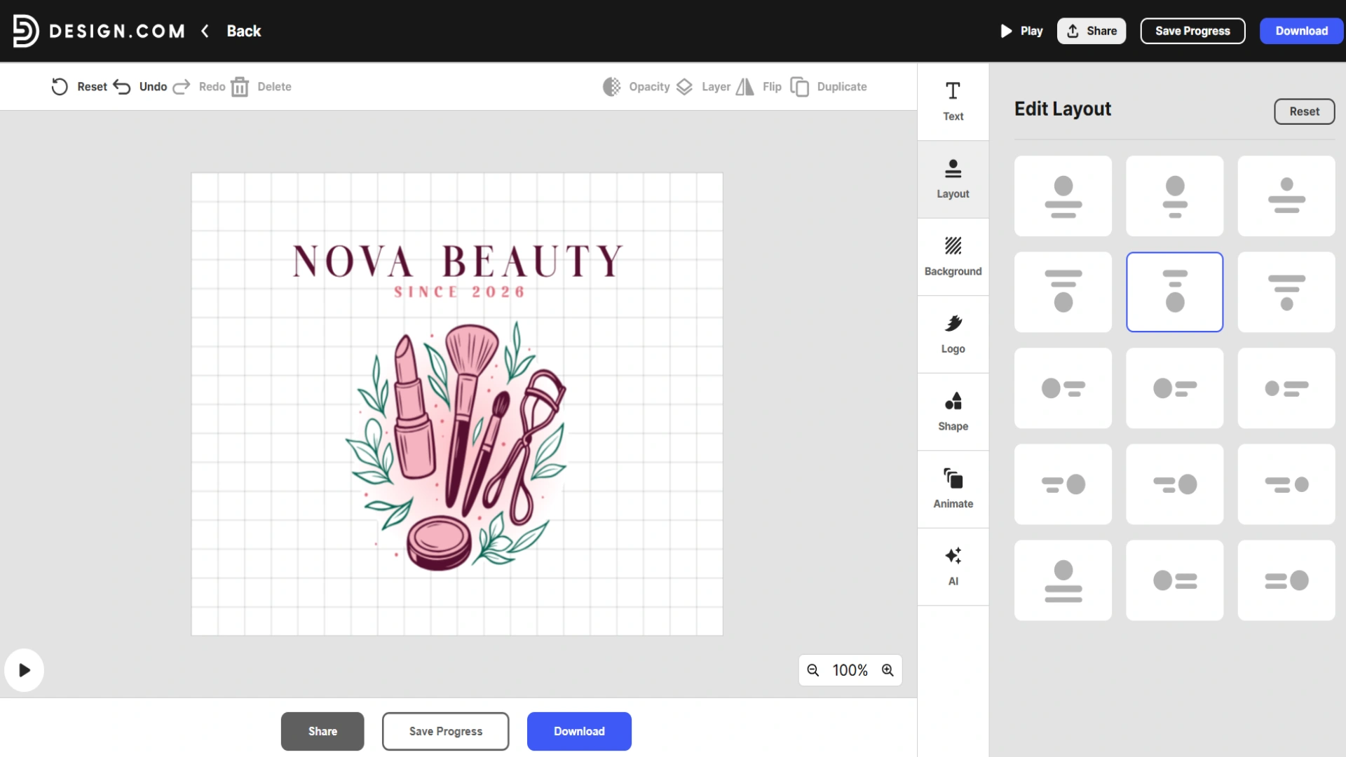The width and height of the screenshot is (1346, 757).
Task: Open the Opacity control
Action: pos(636,86)
